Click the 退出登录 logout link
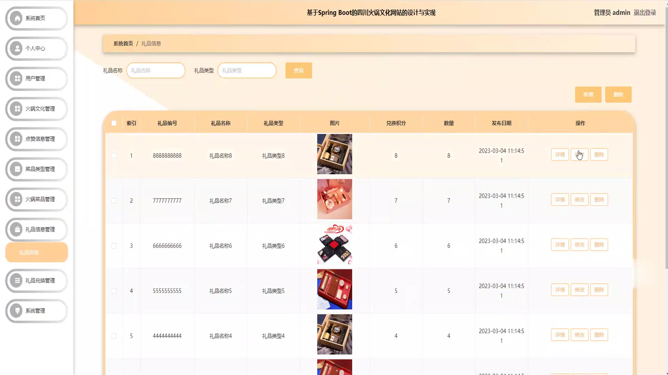Screen dimensions: 668x375 click(x=644, y=13)
